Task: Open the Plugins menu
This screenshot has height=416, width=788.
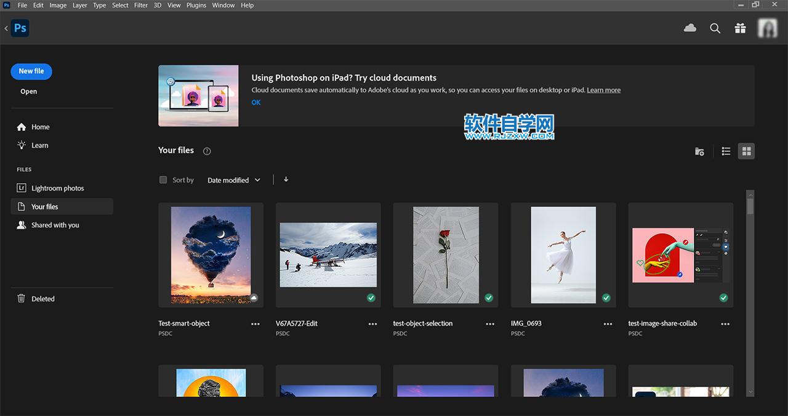Action: pyautogui.click(x=196, y=5)
